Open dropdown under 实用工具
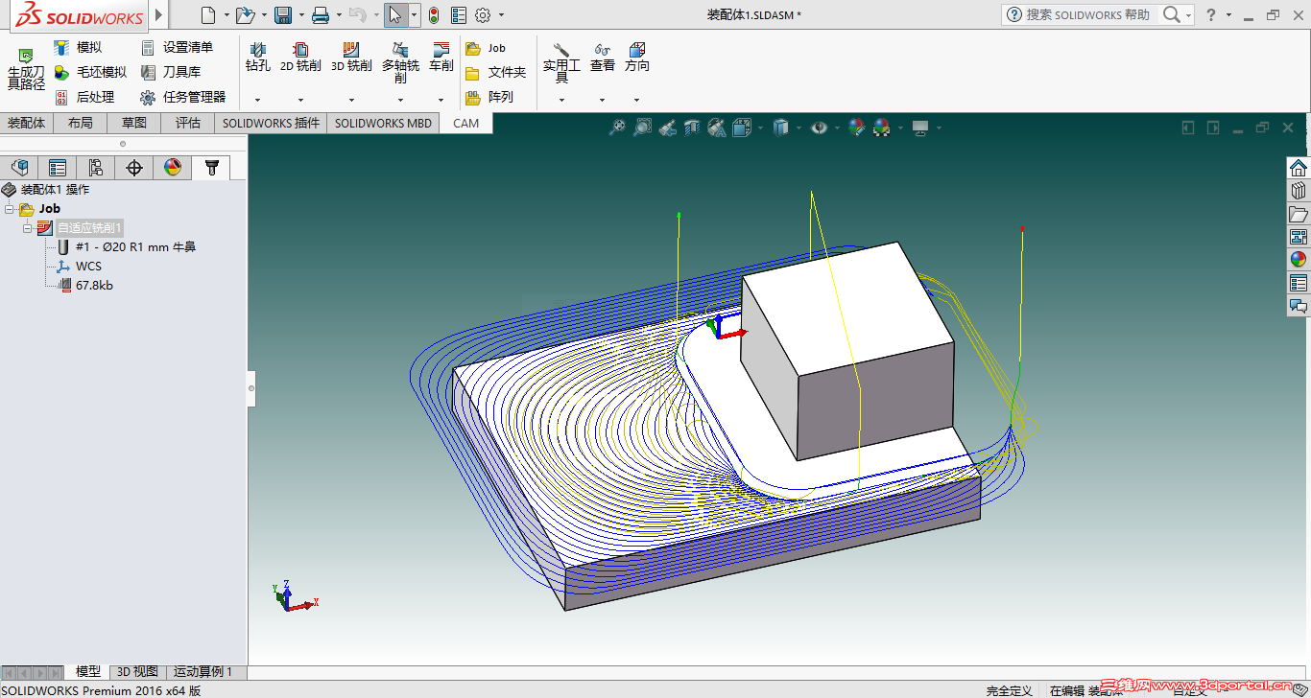The image size is (1311, 698). click(x=561, y=100)
